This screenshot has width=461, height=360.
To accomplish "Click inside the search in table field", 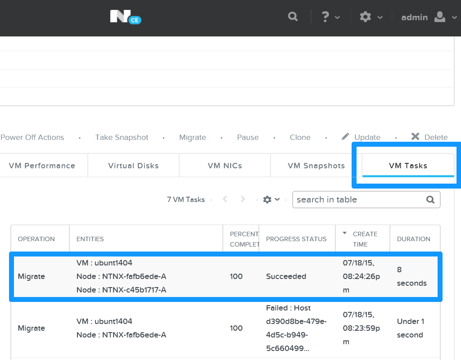I will click(356, 199).
